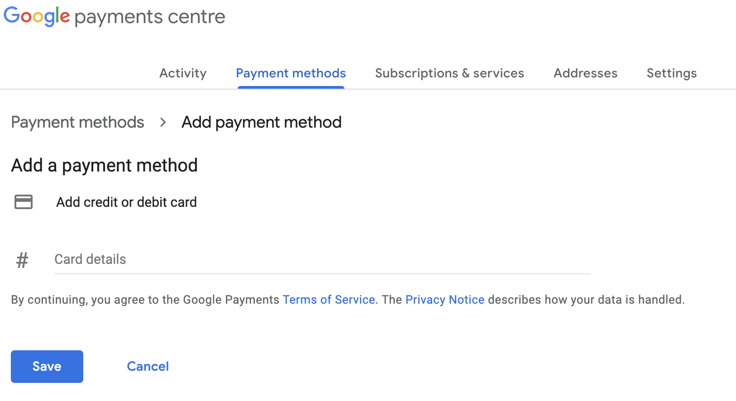Select the Payment methods tab
This screenshot has height=401, width=736.
[x=291, y=73]
